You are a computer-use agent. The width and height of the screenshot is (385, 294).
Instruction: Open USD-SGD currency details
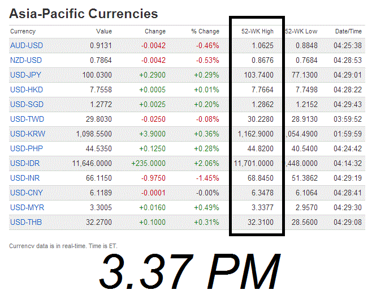[x=26, y=105]
